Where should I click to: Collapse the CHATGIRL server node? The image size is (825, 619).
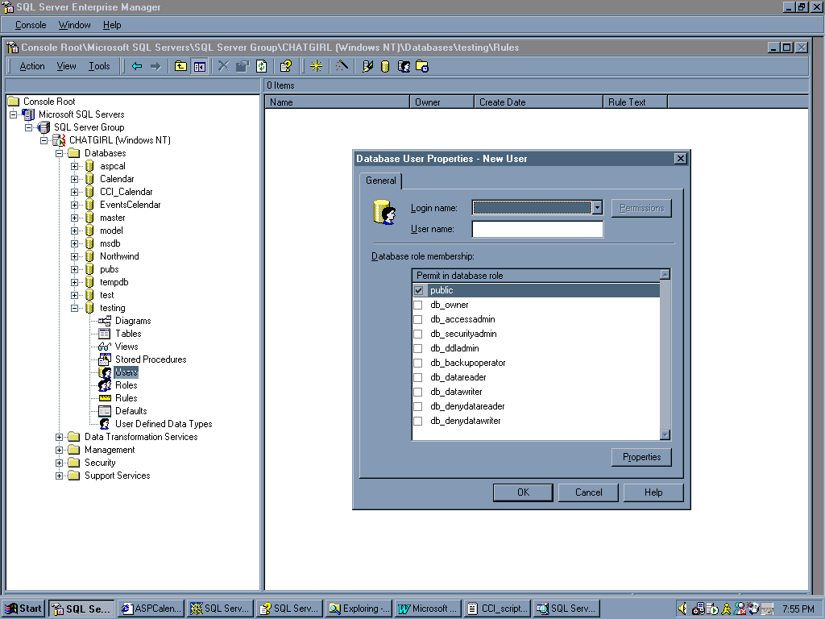click(x=44, y=140)
